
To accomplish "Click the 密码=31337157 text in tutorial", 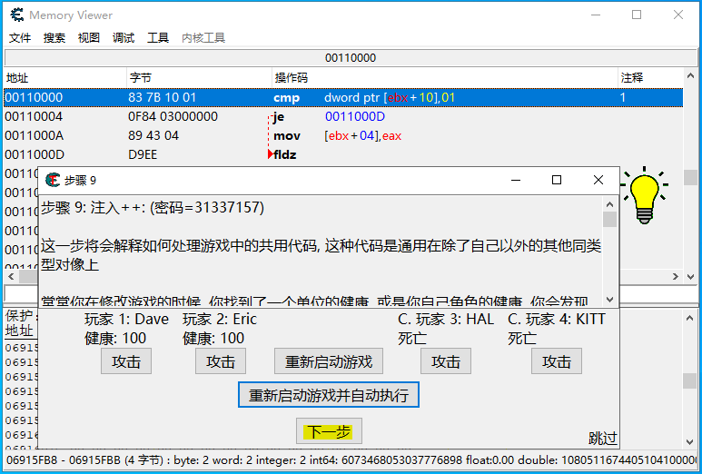I will click(x=209, y=208).
